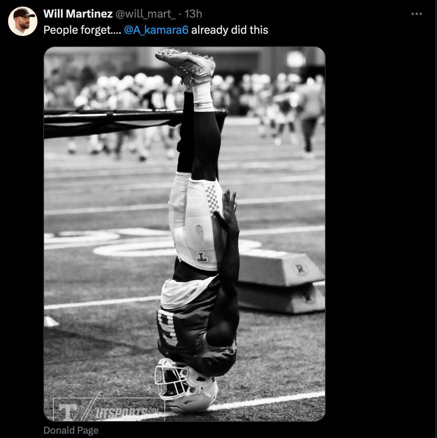Screen dimensions: 437x438
Task: Click the white sock on player's leg
Action: 202,95
